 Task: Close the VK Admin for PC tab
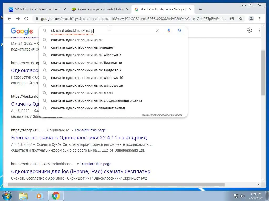[x=65, y=10]
